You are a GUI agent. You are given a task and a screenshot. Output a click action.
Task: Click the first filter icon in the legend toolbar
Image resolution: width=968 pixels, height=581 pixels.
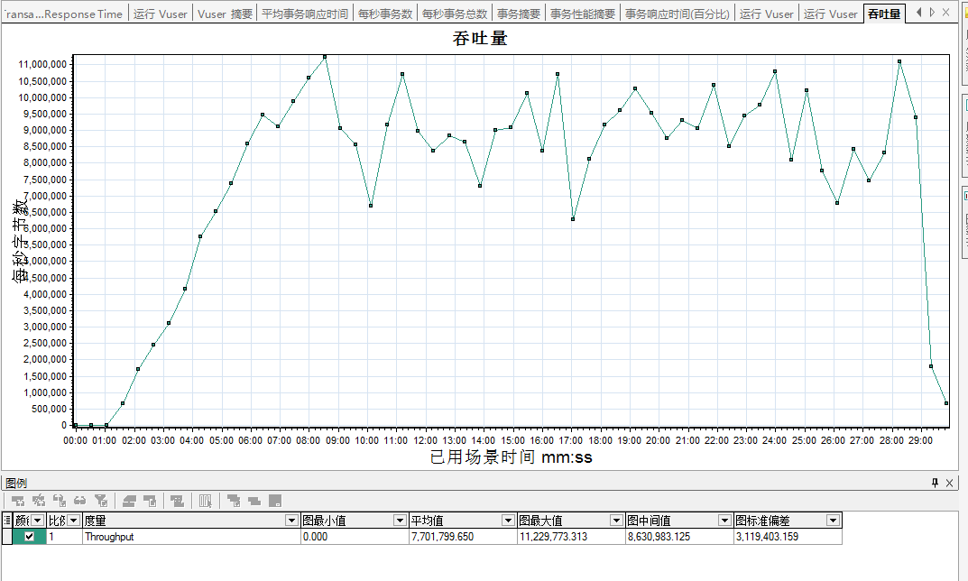point(18,500)
